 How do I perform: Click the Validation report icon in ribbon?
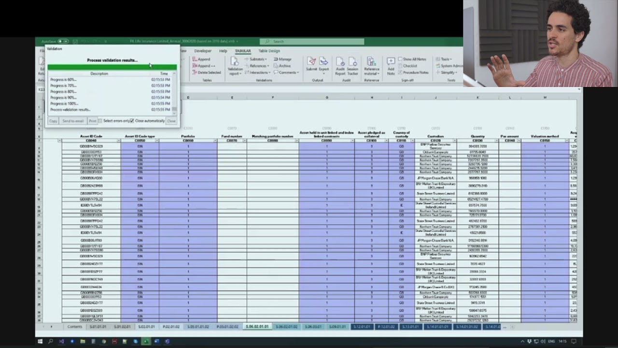coord(235,66)
